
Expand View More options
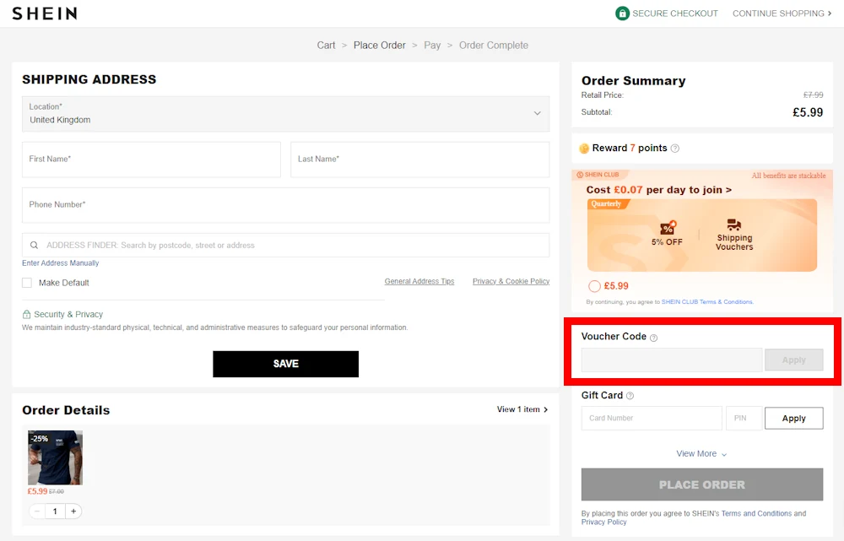pyautogui.click(x=701, y=454)
